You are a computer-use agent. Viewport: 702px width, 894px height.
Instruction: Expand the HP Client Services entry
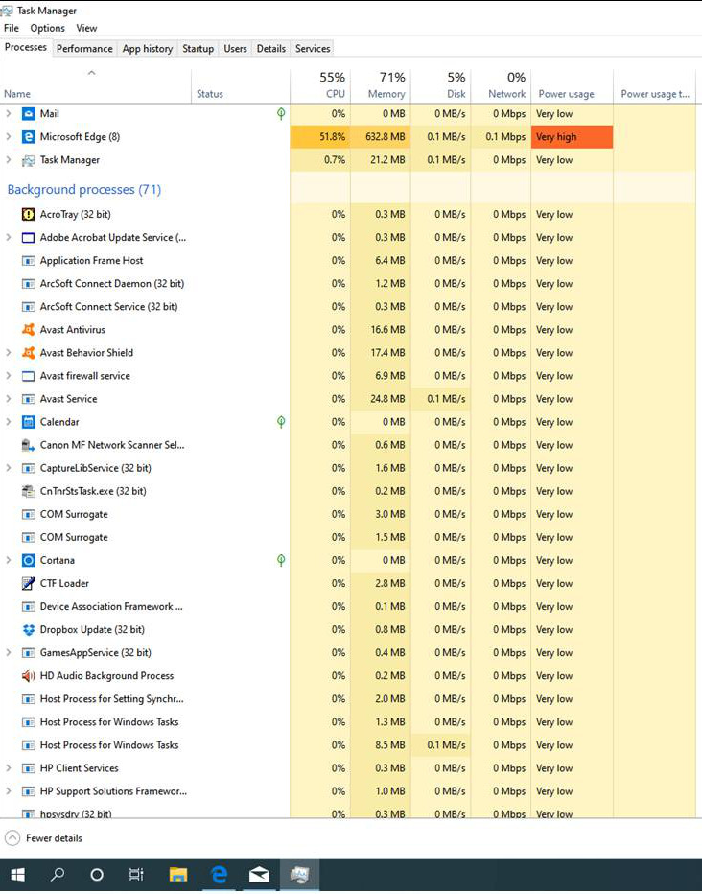9,768
